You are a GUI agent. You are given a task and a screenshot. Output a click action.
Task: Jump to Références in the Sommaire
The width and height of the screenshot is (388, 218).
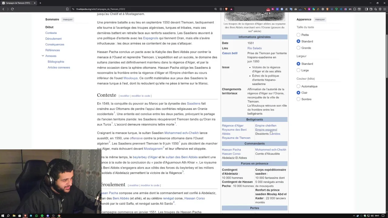[x=53, y=50]
